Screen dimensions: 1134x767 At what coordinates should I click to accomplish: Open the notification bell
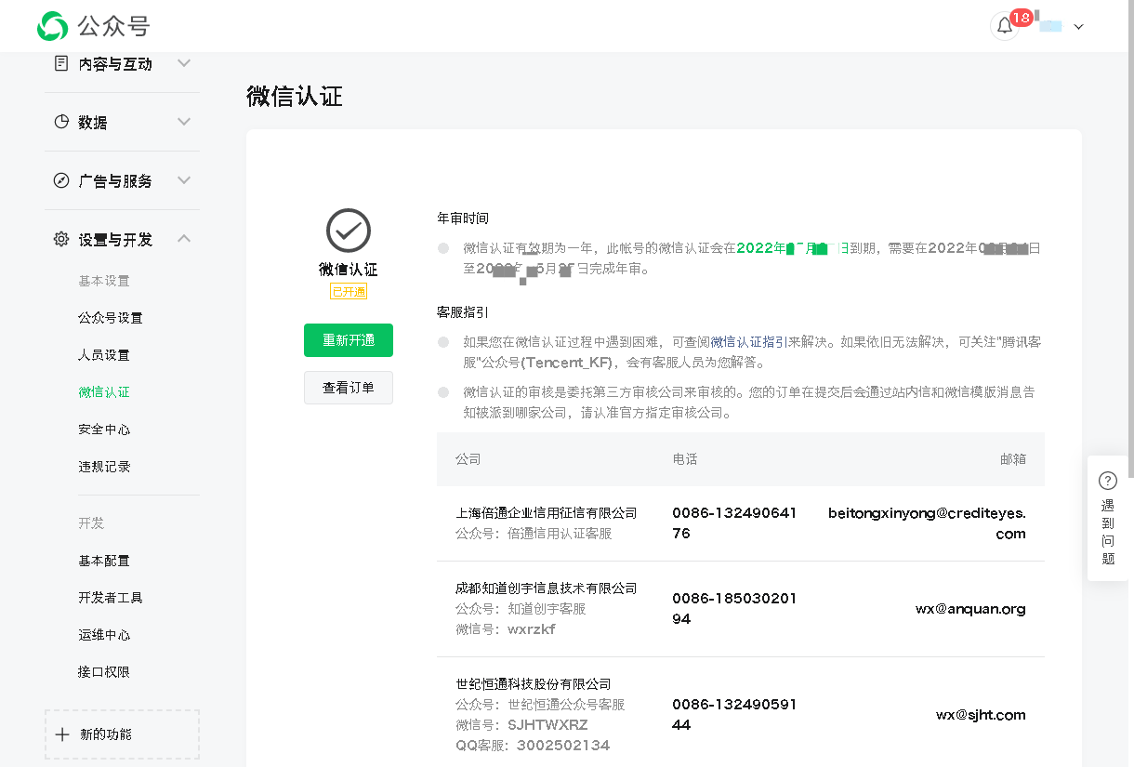[1004, 26]
